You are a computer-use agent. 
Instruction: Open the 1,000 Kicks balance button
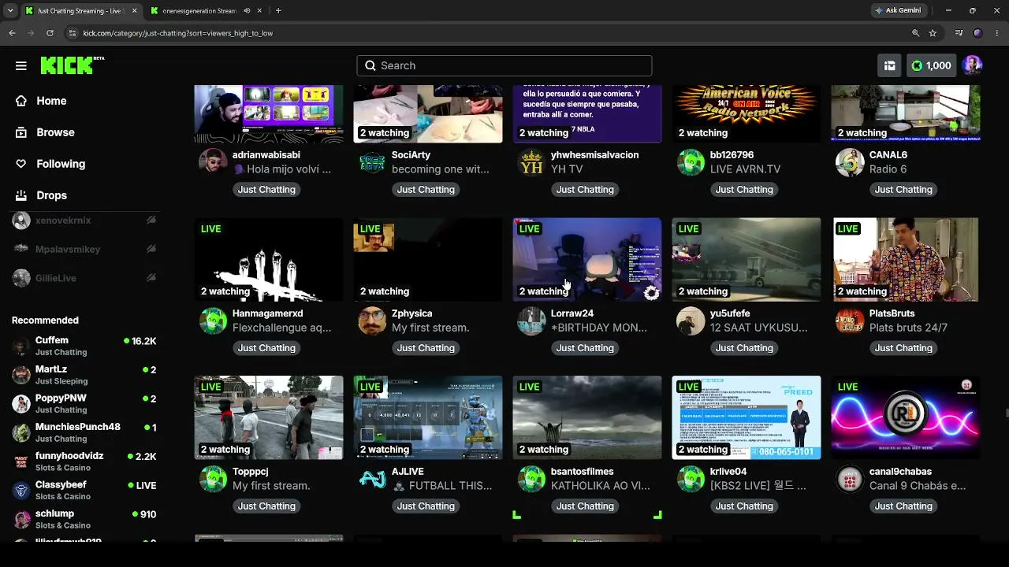click(x=931, y=66)
